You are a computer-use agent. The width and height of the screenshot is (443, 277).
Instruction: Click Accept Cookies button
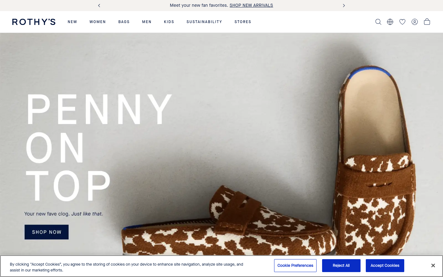385,266
